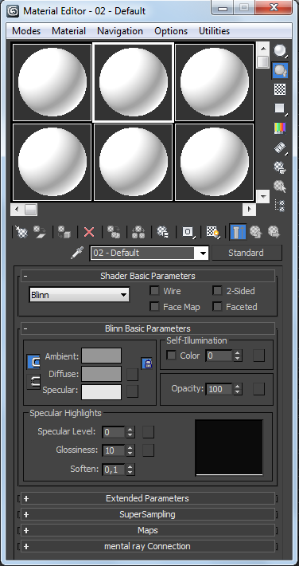Open the Blinn shader type dropdown
299x566 pixels.
[79, 295]
